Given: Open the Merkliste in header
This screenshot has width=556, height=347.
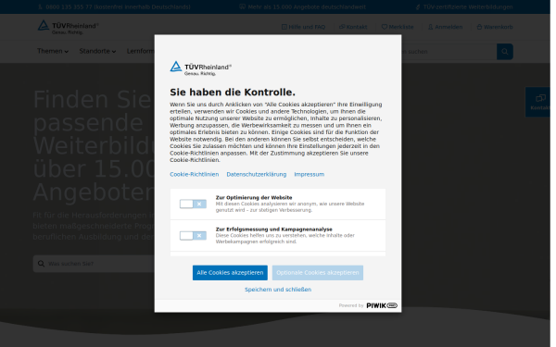Looking at the screenshot, I should [398, 27].
